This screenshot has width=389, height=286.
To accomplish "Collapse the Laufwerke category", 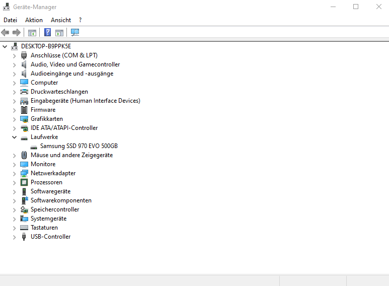I will 15,137.
